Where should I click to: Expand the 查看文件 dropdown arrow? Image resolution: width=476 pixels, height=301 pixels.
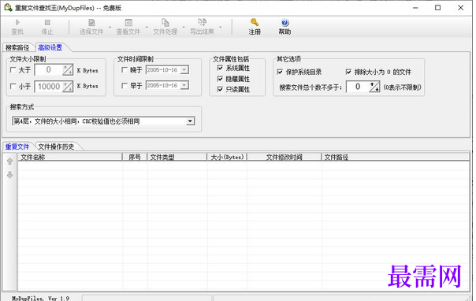pyautogui.click(x=147, y=28)
